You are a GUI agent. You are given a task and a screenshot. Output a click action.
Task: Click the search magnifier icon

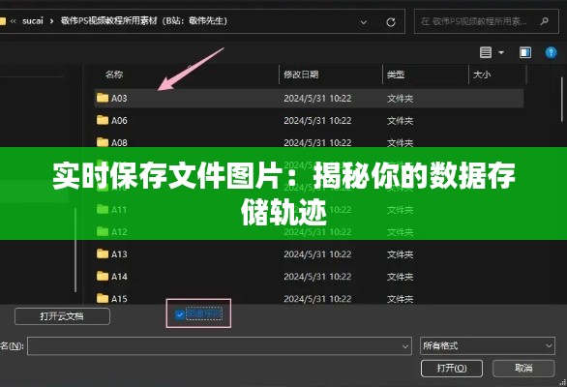pyautogui.click(x=544, y=21)
